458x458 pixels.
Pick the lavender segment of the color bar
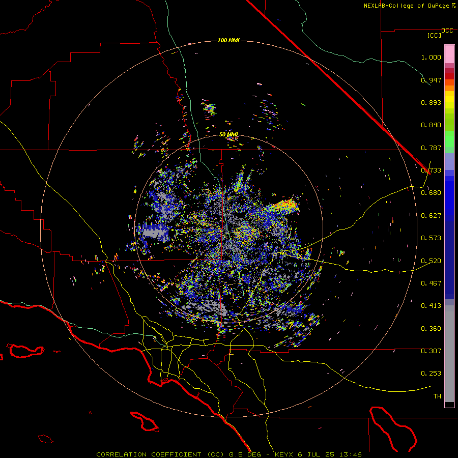[449, 161]
